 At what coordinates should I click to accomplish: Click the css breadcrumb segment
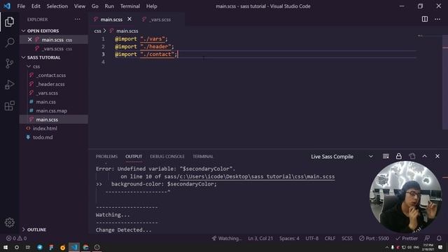point(97,31)
